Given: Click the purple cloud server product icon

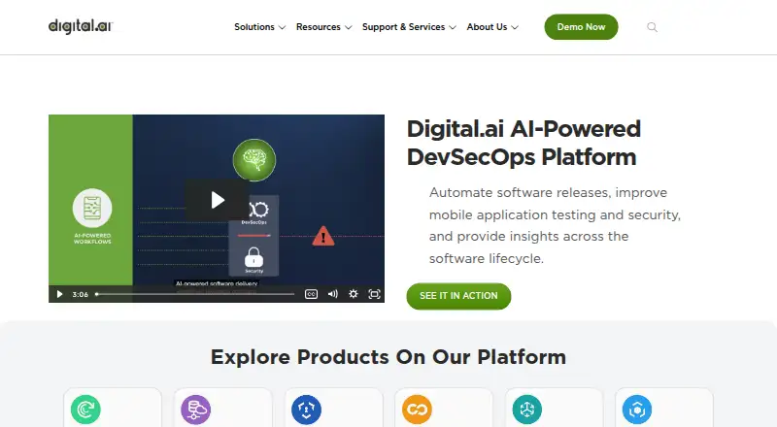Looking at the screenshot, I should pos(196,410).
